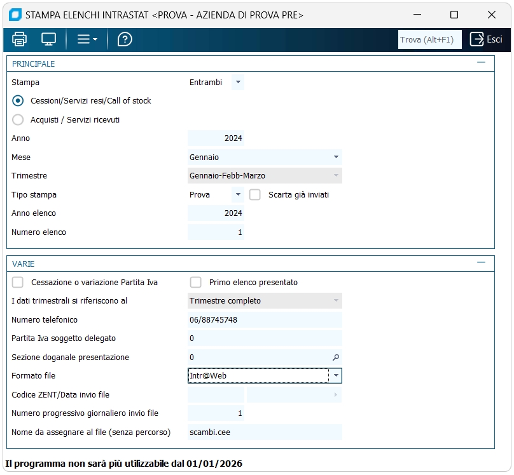Click the Numero elenco field
This screenshot has height=475, width=514.
tap(216, 232)
